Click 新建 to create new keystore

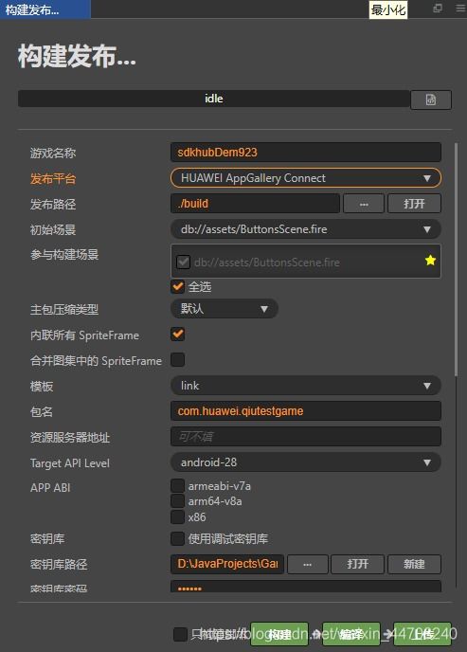coord(414,564)
